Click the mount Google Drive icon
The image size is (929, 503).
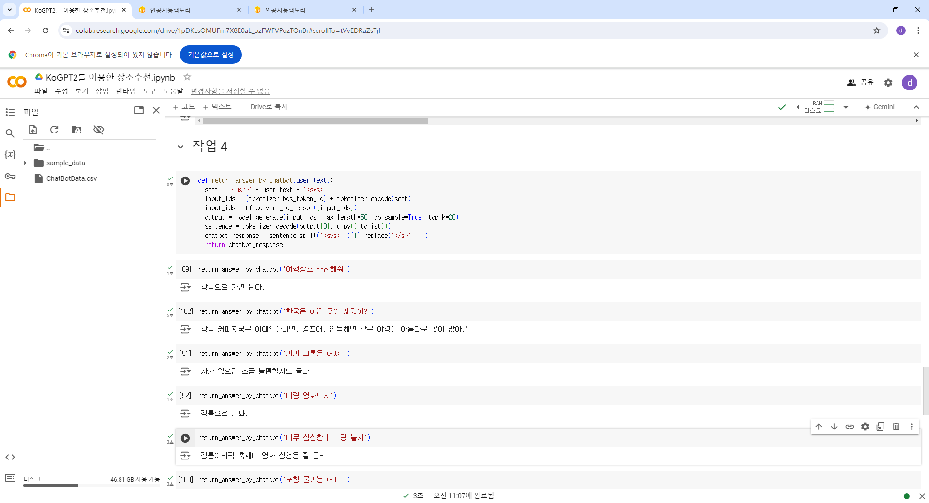(x=76, y=130)
